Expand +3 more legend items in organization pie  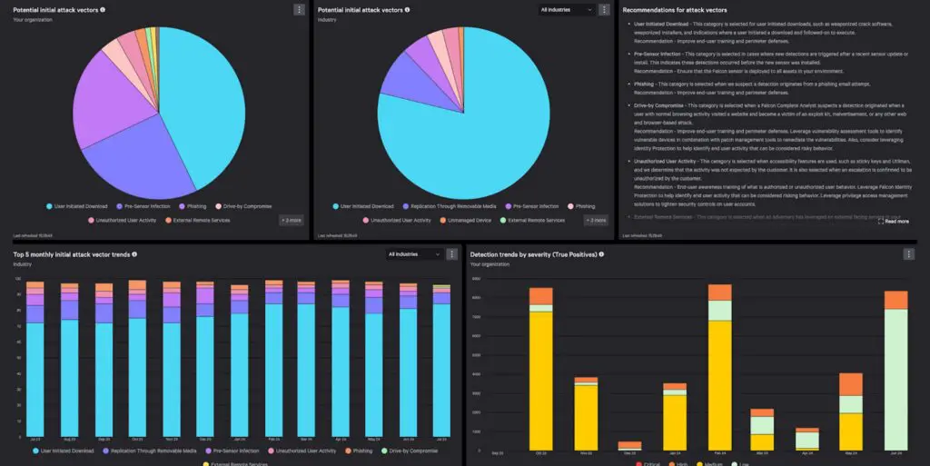click(290, 220)
